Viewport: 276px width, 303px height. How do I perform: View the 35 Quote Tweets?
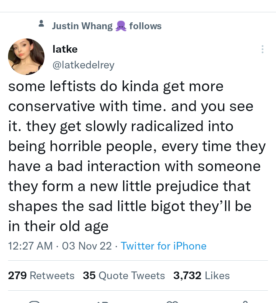click(123, 276)
